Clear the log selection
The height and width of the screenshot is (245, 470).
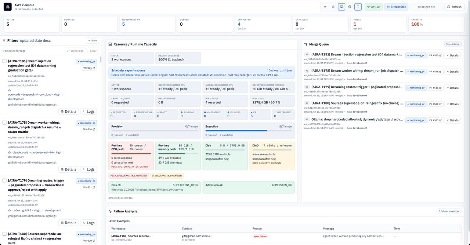click(x=93, y=51)
